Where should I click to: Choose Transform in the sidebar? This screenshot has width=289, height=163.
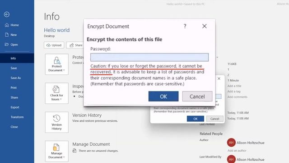(17, 117)
